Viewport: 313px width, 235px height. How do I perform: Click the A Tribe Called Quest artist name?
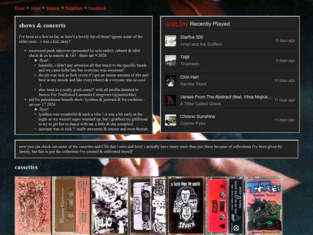(200, 104)
